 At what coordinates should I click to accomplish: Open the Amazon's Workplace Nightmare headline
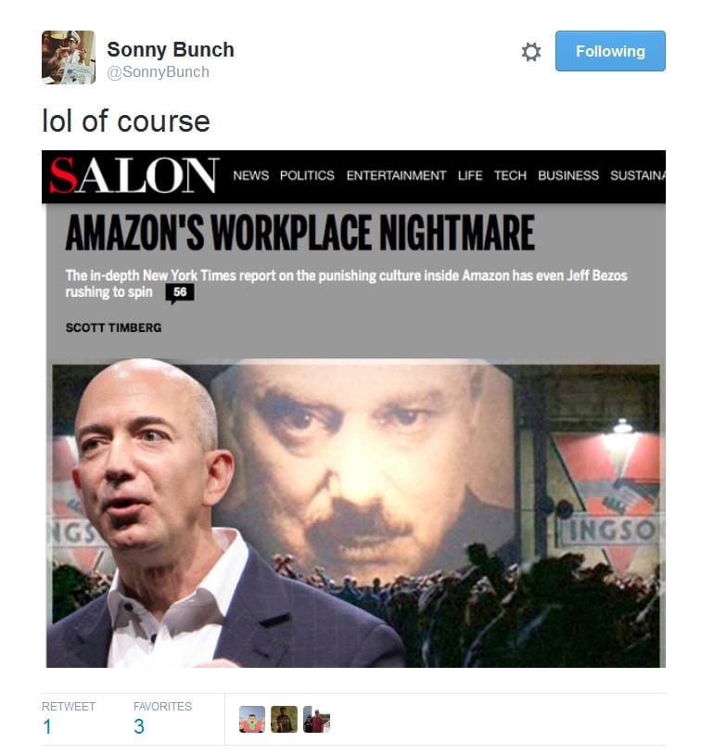[300, 233]
